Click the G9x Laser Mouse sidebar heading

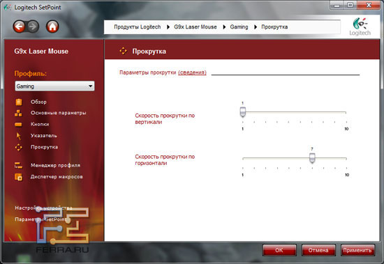(41, 52)
